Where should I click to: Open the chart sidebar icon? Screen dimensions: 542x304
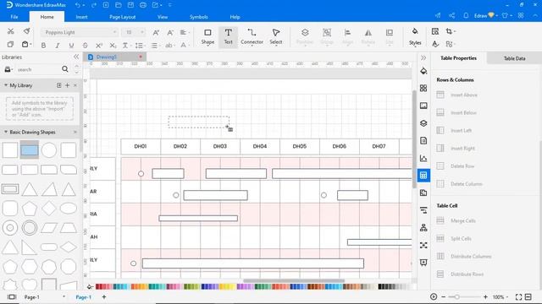423,158
